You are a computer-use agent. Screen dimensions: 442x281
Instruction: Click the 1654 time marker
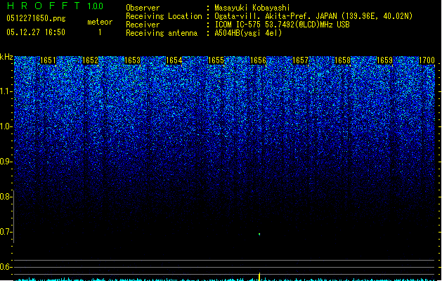coord(174,60)
